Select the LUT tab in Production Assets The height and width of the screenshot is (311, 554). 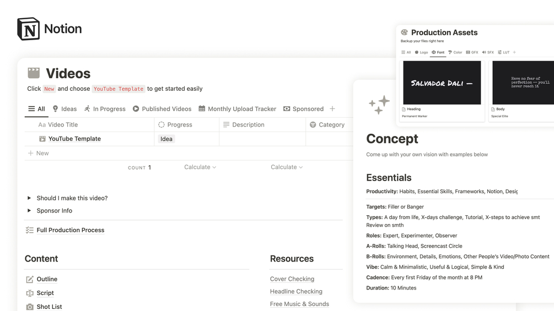pos(503,52)
